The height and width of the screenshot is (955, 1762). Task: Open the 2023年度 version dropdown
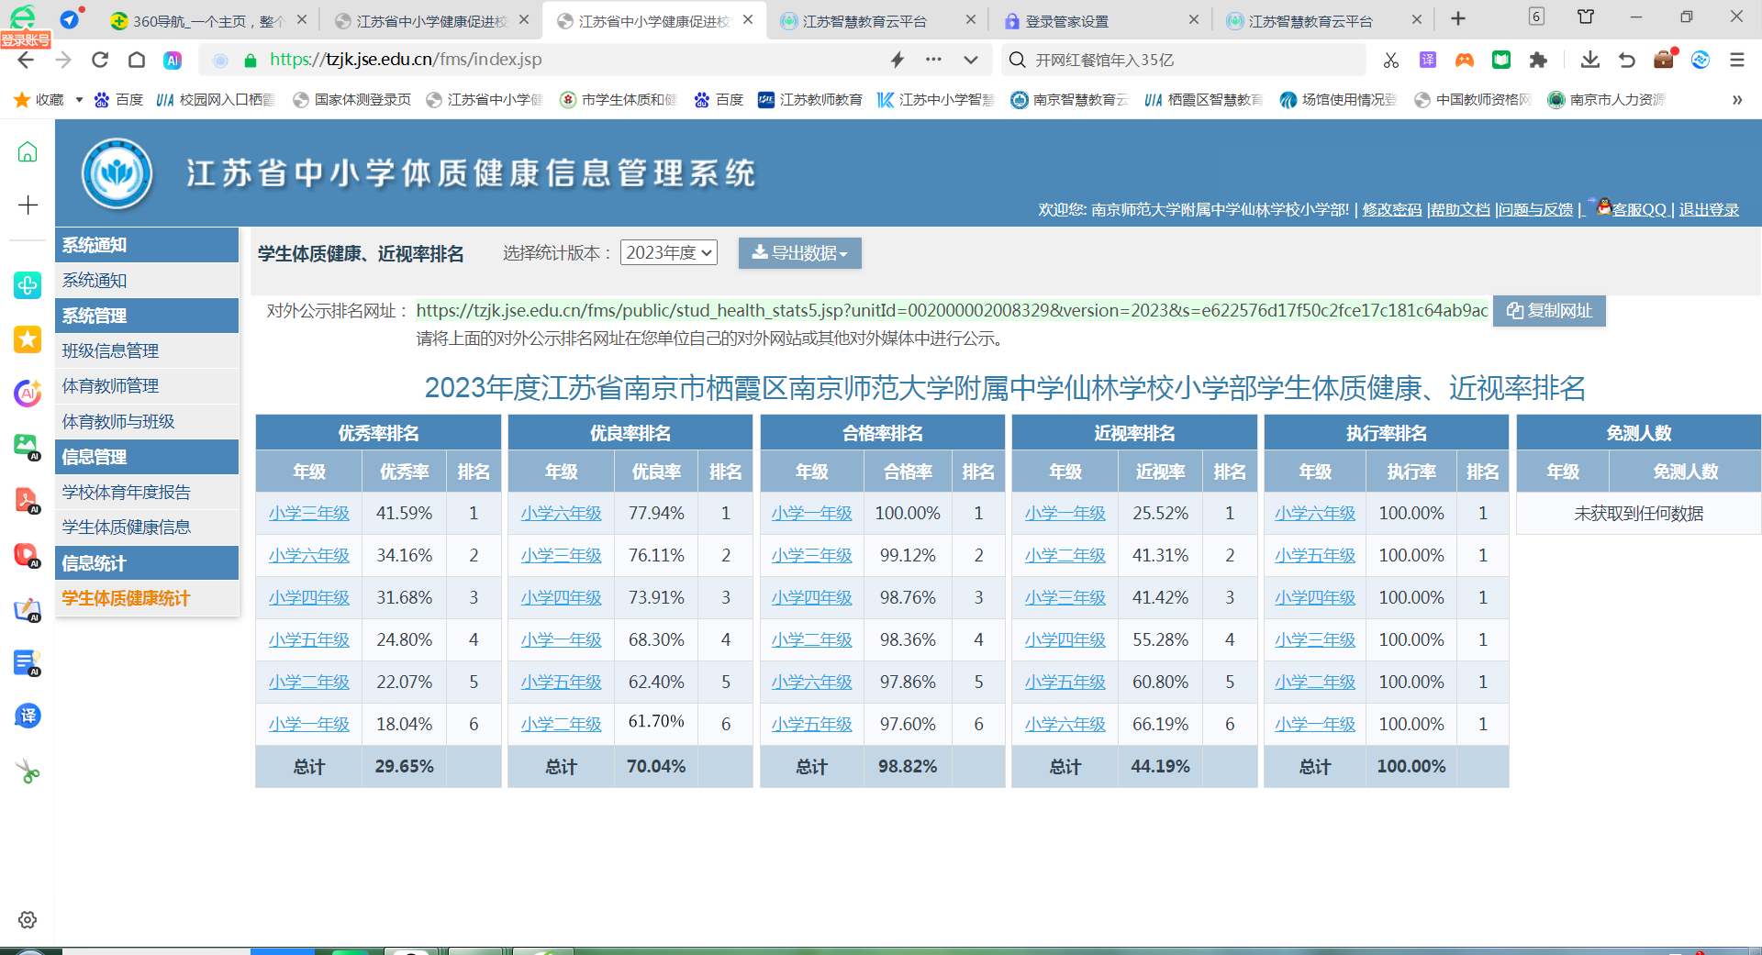coord(669,252)
